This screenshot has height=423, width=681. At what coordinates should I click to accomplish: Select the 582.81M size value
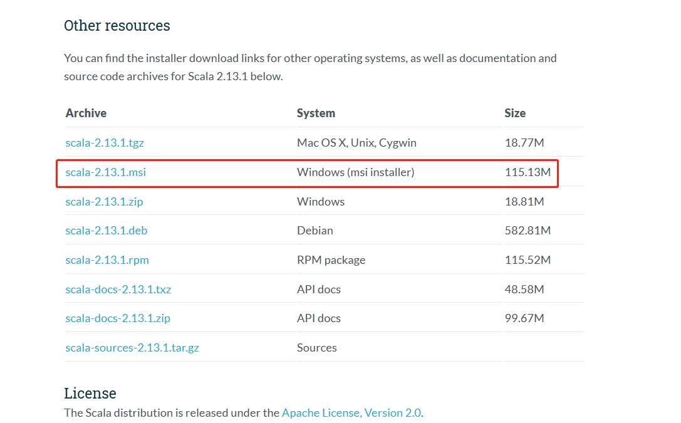pyautogui.click(x=528, y=231)
